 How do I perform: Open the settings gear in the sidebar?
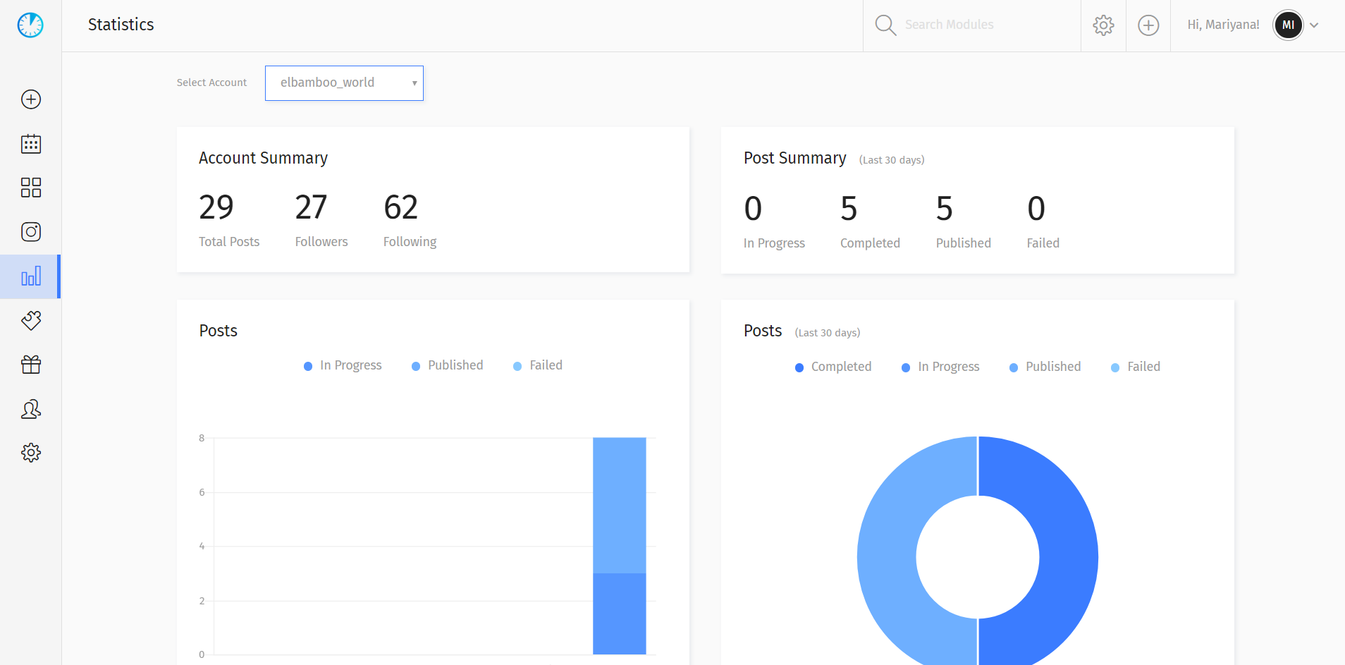click(31, 453)
